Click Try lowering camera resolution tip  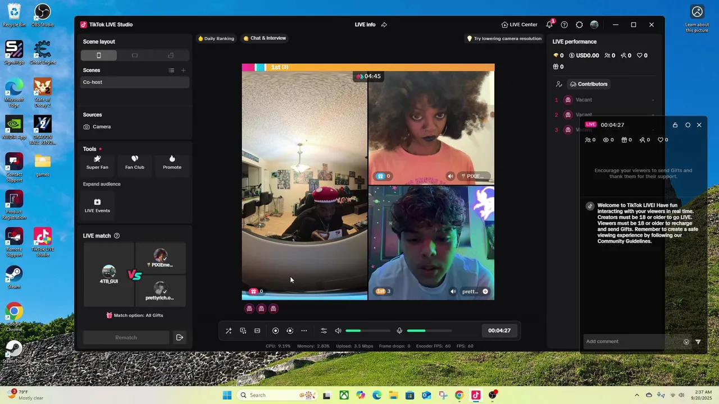click(504, 39)
